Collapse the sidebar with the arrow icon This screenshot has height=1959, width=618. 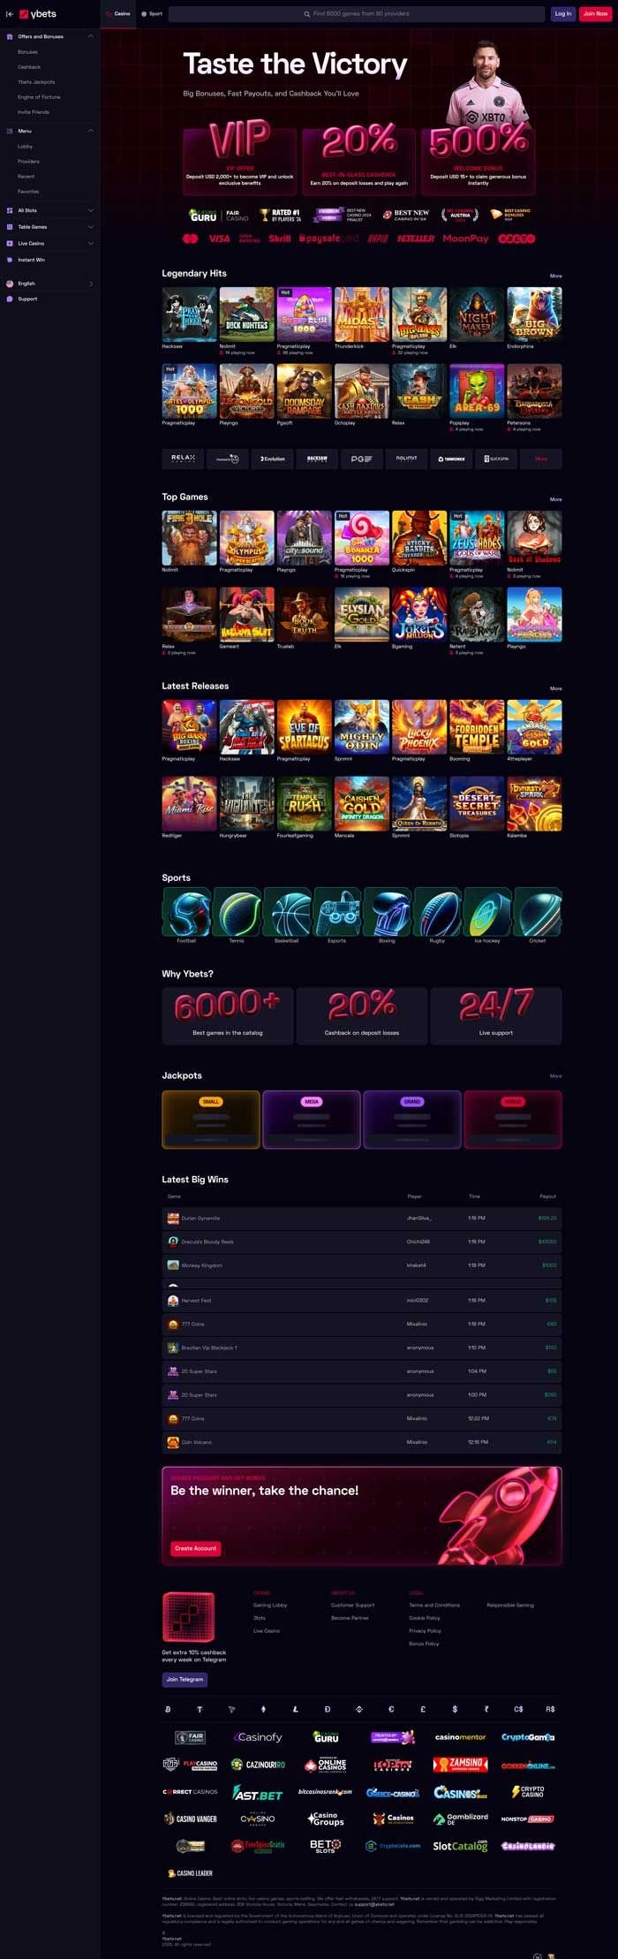9,14
